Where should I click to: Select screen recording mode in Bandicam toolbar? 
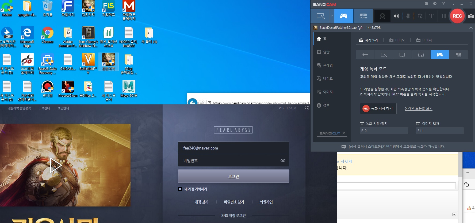(x=320, y=16)
